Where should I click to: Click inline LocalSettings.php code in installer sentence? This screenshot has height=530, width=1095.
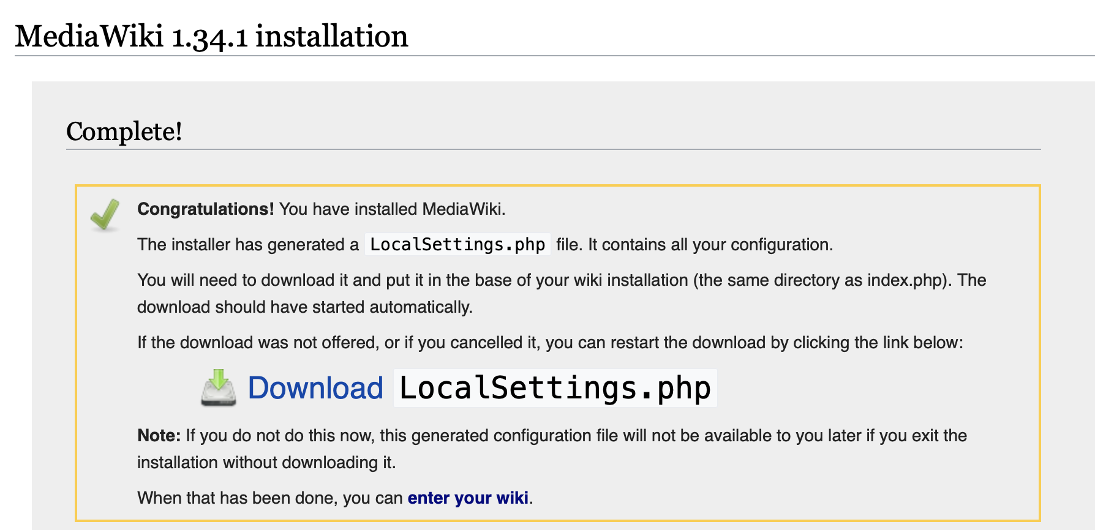tap(457, 244)
